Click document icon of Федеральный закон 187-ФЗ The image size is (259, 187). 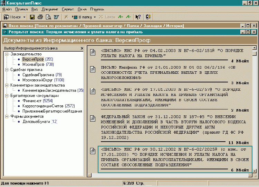tap(93, 118)
